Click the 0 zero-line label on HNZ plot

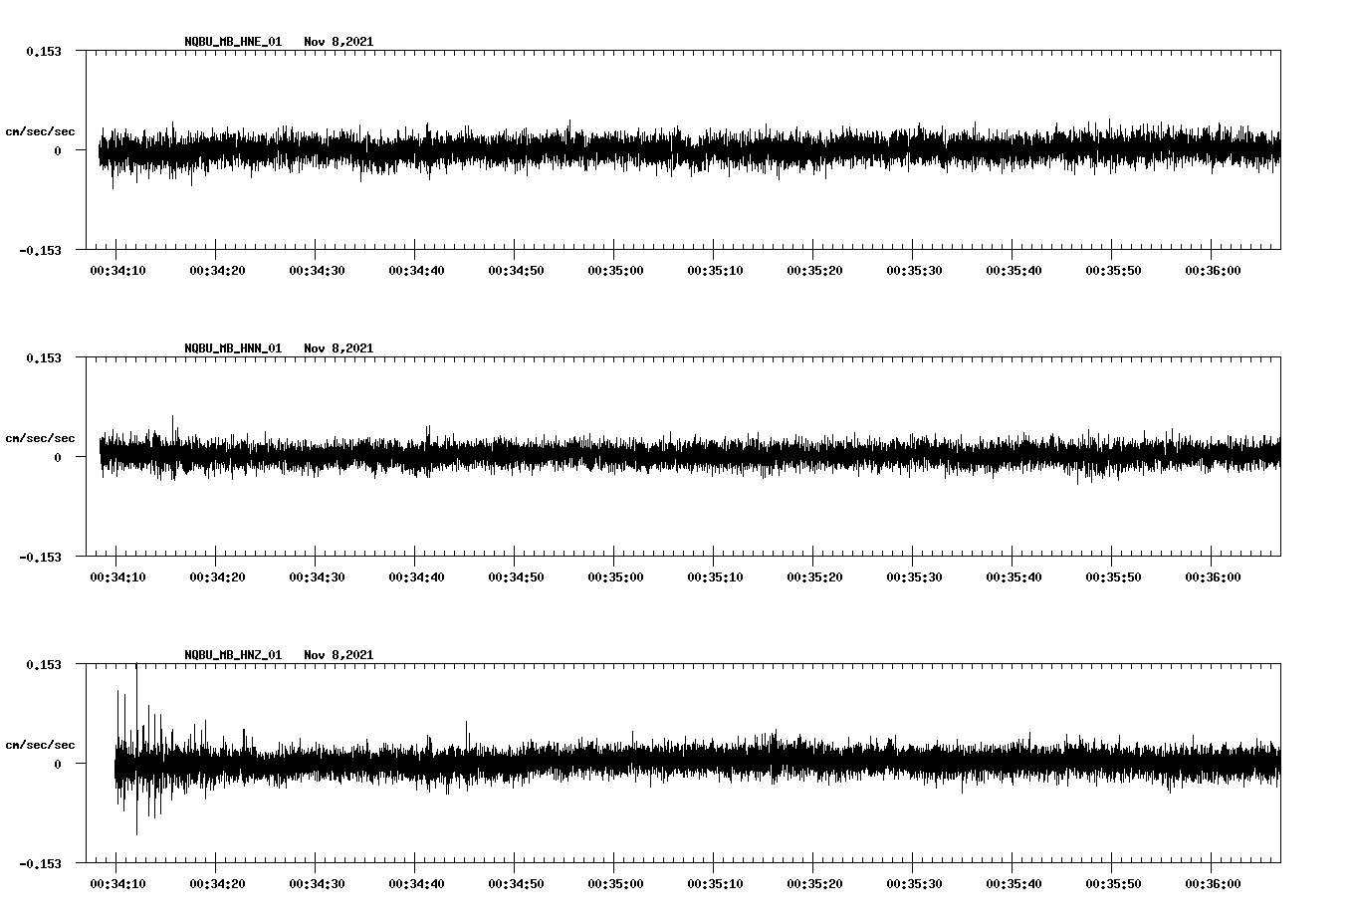pos(58,764)
